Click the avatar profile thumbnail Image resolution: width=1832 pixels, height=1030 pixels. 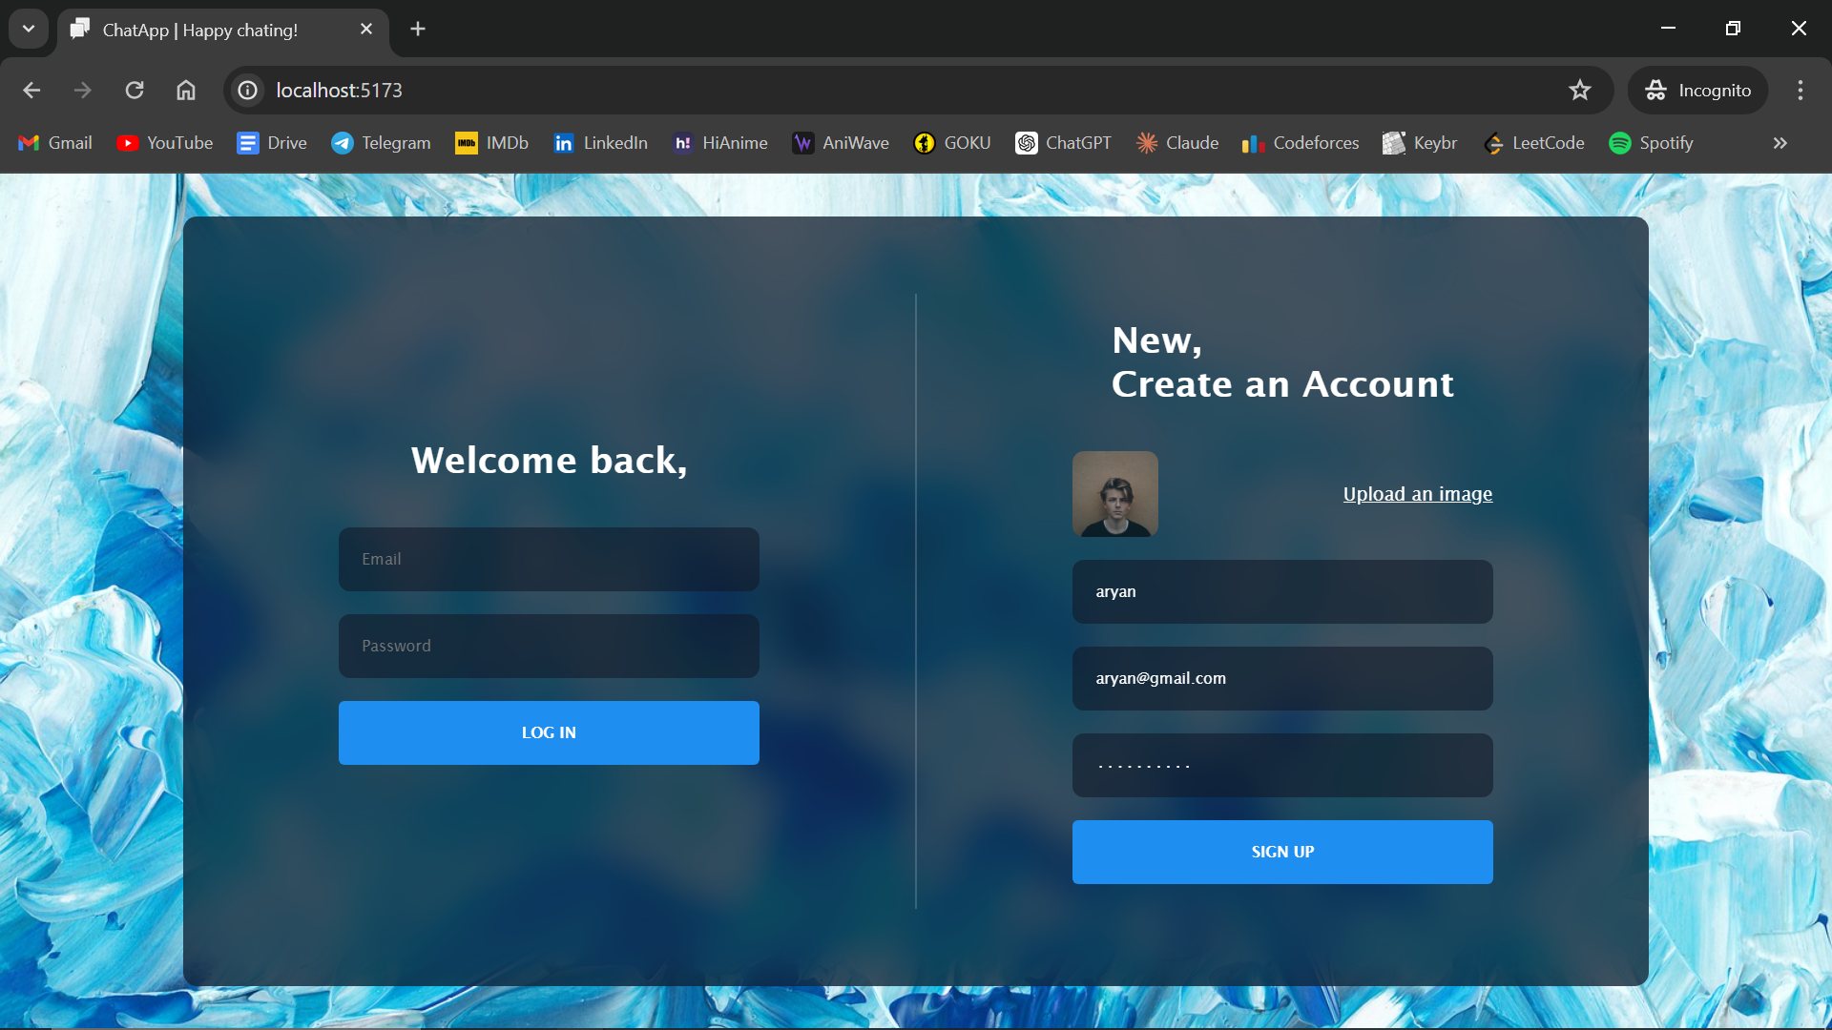coord(1114,494)
